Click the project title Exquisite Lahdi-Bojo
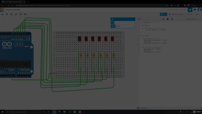Image resolution: width=202 pixels, height=114 pixels. click(13, 10)
